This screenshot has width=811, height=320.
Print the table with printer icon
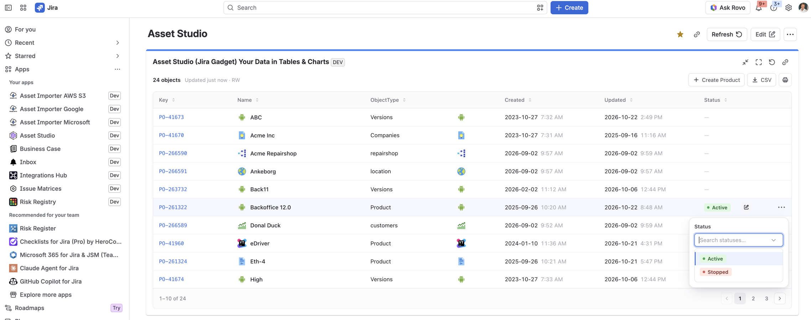point(785,80)
